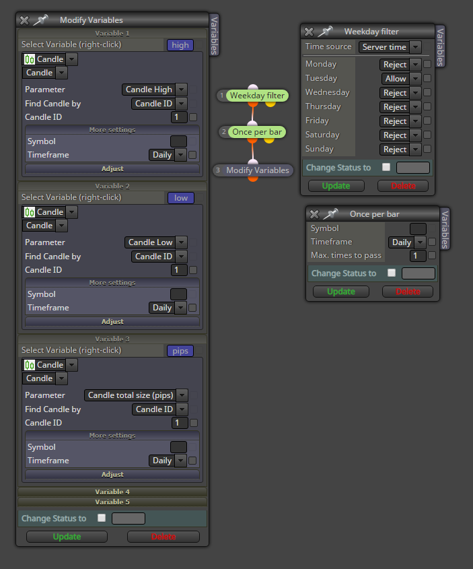
Task: Click status swatch in Weekday filter panel
Action: coord(413,168)
